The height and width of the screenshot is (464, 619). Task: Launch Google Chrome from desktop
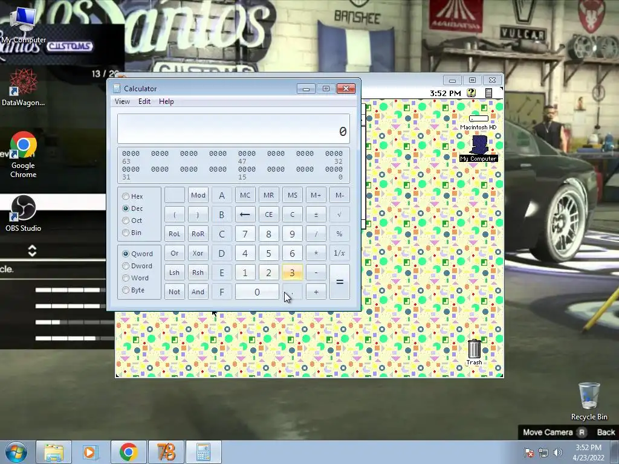point(23,155)
